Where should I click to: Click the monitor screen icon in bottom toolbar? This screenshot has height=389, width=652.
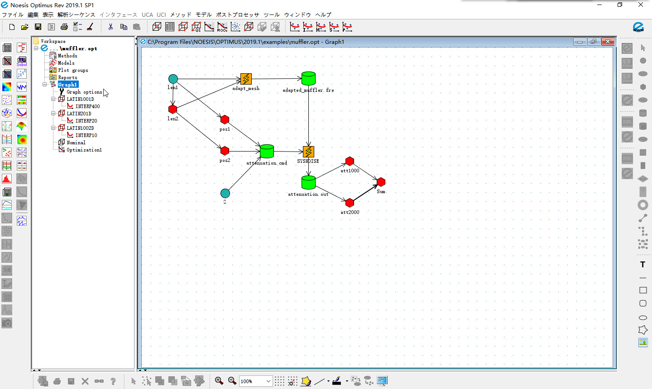point(382,381)
